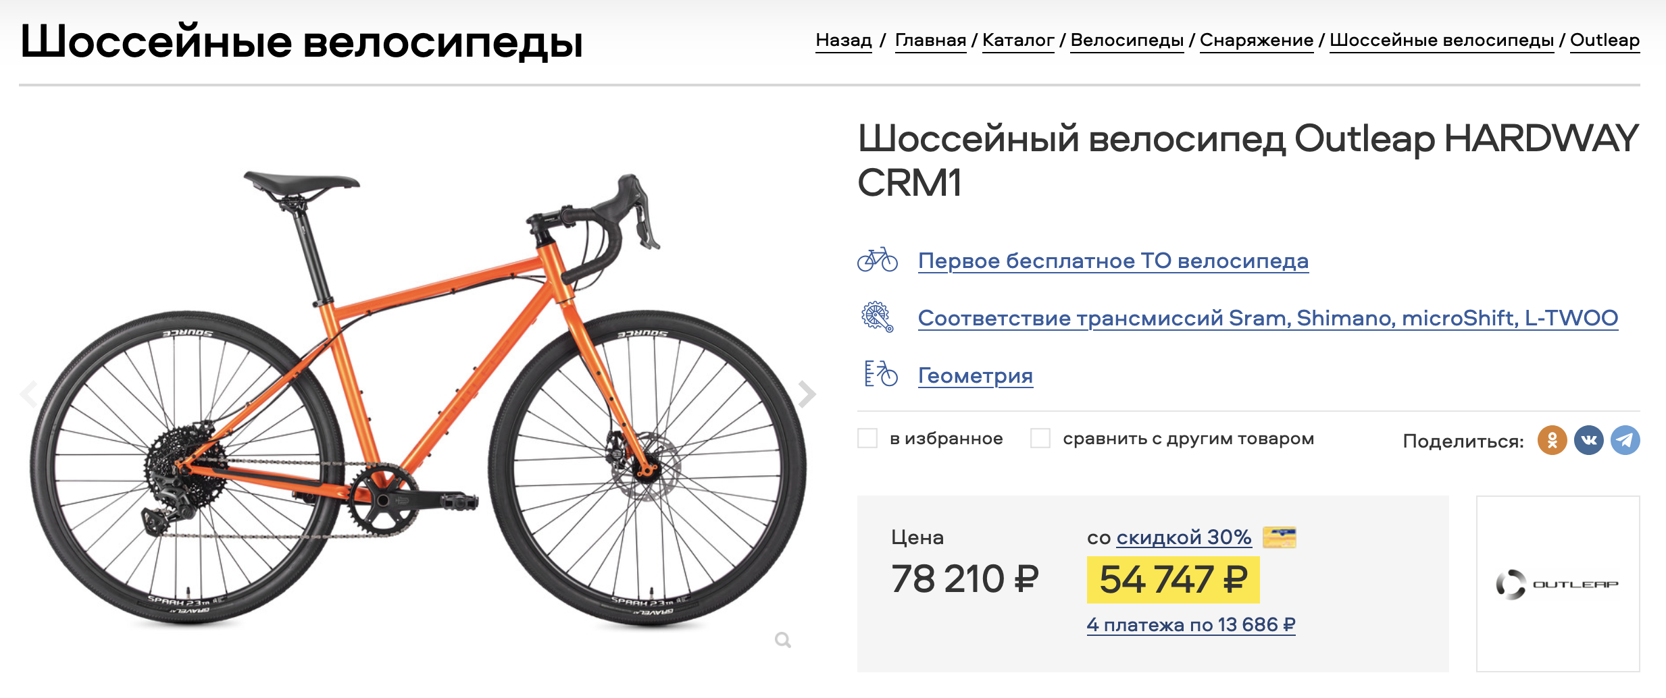The image size is (1666, 698).
Task: Tick the "в избранное" checkbox
Action: tap(867, 438)
